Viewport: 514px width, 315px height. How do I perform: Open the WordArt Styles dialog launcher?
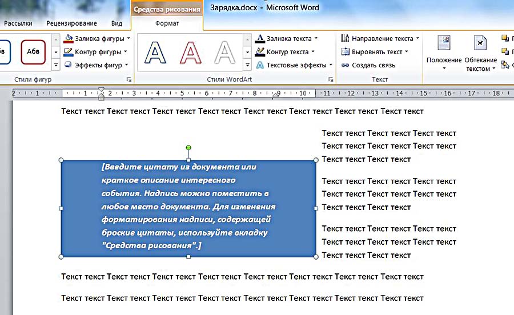[331, 80]
